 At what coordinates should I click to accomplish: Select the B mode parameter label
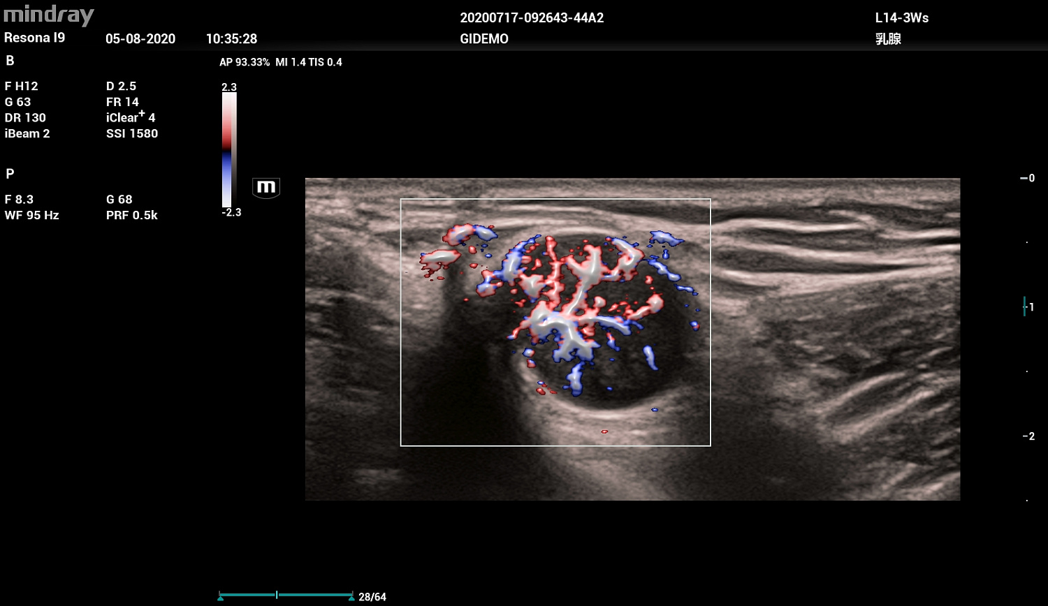[x=10, y=61]
